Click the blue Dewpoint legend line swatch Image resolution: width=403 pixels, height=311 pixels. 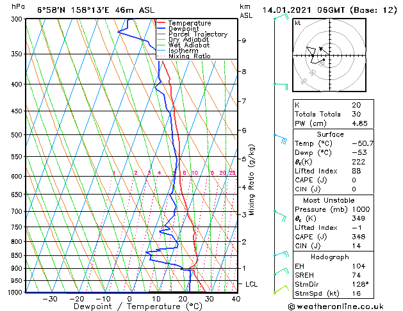161,29
